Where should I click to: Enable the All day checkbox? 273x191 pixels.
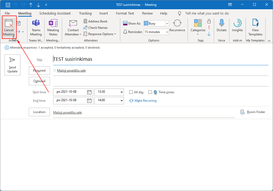coord(131,92)
